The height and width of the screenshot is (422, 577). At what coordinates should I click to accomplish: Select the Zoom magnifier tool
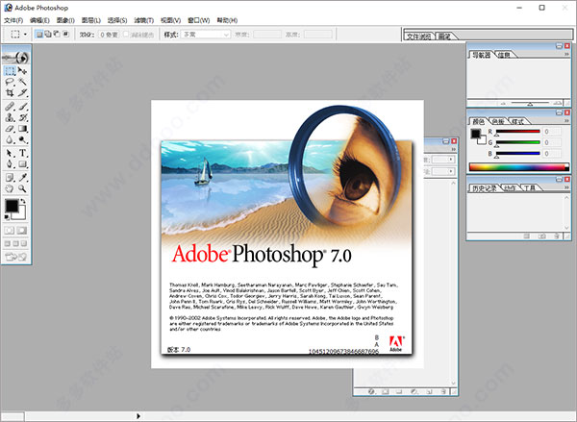(x=22, y=188)
